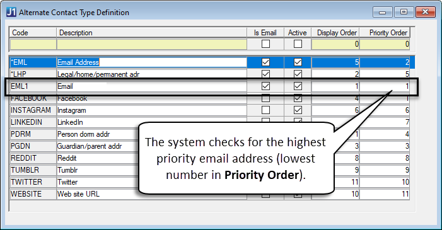442x230 pixels.
Task: Click Priority Order value for *EML row
Action: [x=385, y=62]
